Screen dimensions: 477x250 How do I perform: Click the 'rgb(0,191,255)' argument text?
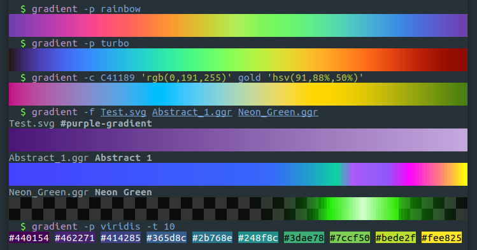[x=187, y=78]
